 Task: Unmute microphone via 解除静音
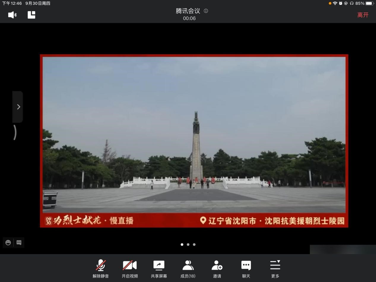click(101, 269)
